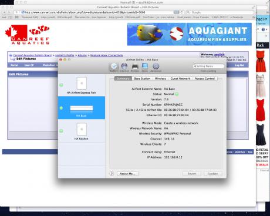
Task: Switch to the Summary tab
Action: click(123, 79)
